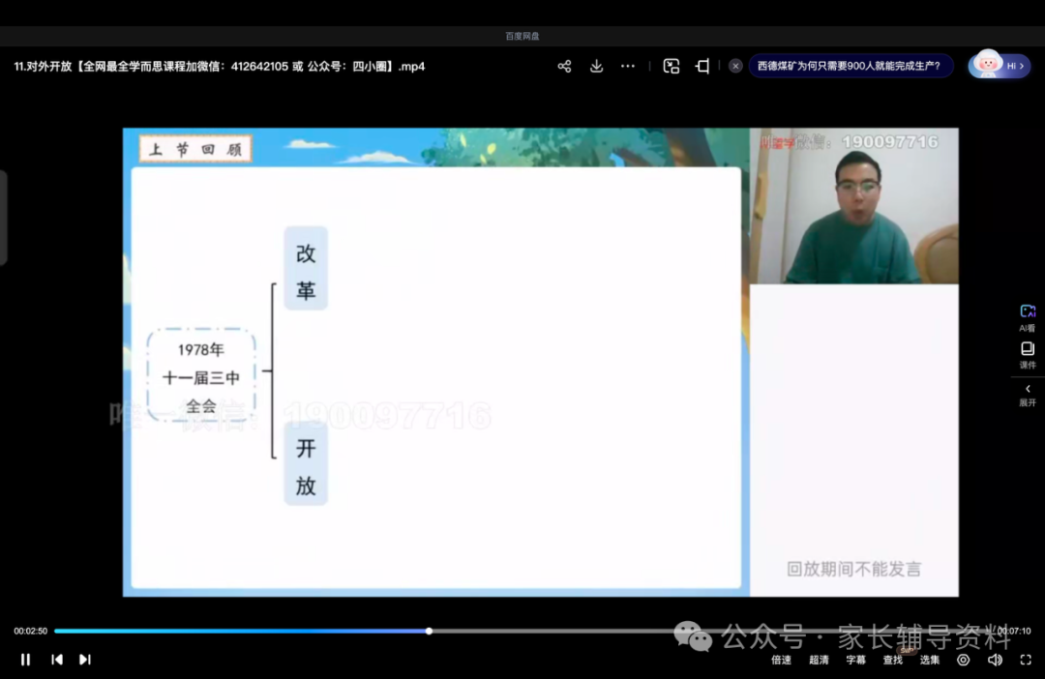Open the AI看 side panel
The height and width of the screenshot is (679, 1045).
[1027, 318]
